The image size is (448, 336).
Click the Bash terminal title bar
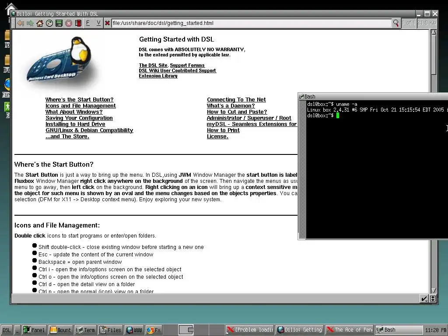(373, 97)
